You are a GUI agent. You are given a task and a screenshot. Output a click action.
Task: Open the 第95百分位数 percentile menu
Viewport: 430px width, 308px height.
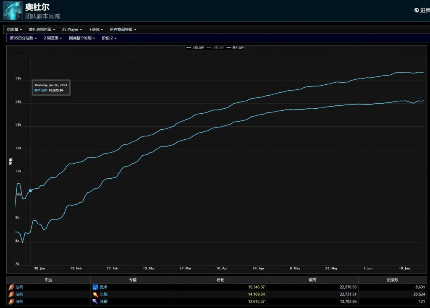[x=24, y=38]
